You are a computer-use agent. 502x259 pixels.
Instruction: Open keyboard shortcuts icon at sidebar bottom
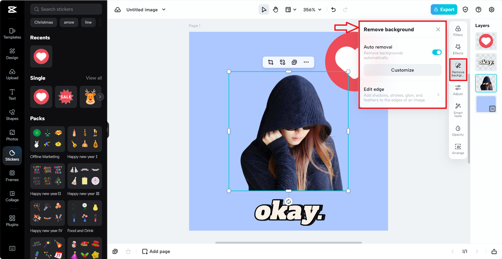pos(12,248)
